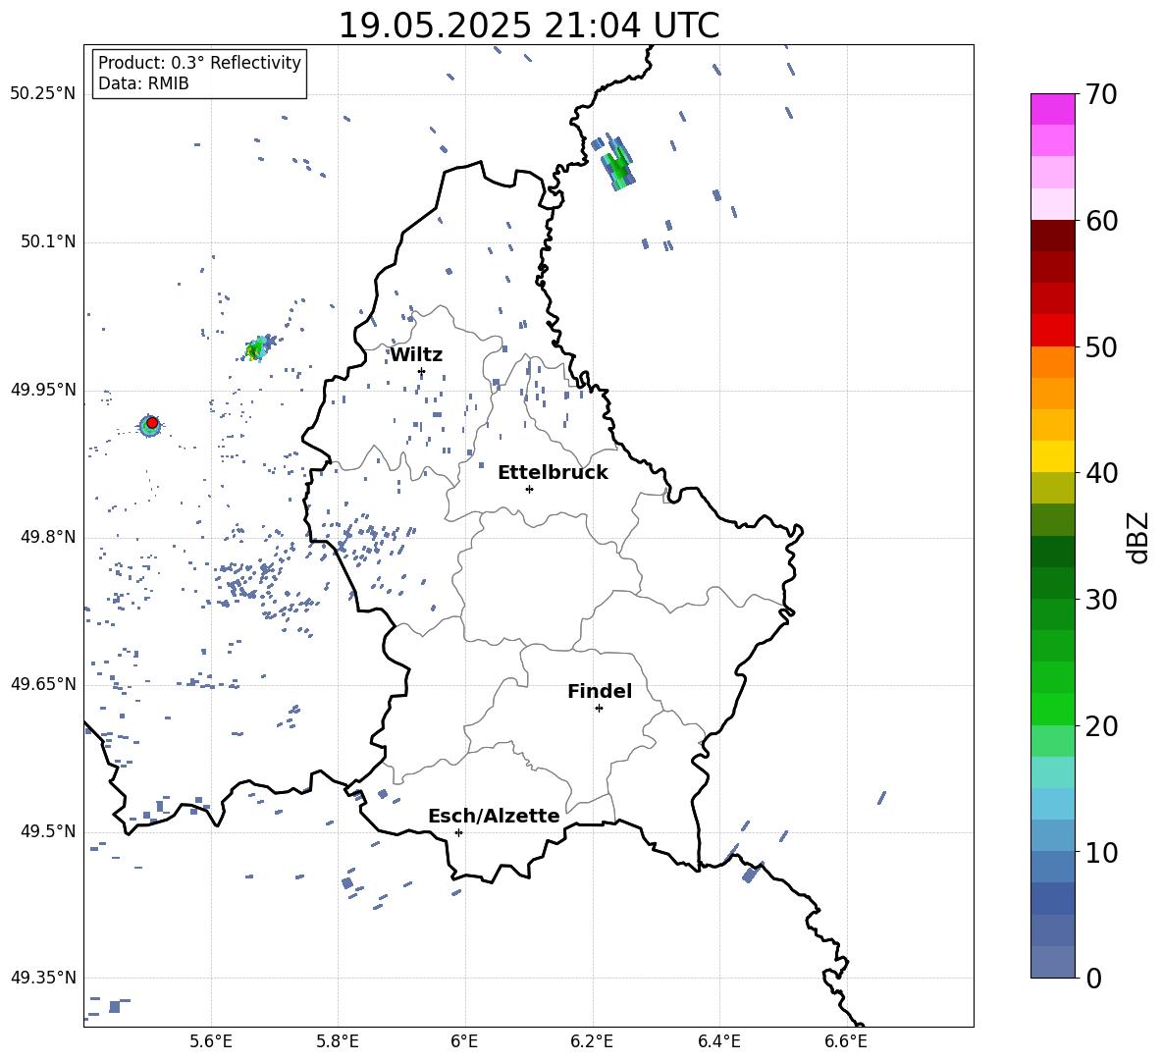1162x1061 pixels.
Task: Click the 20 value on the colorbar
Action: pos(1100,726)
